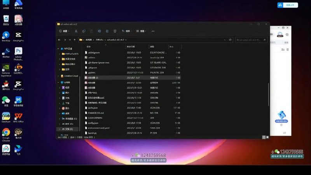Sort by the 名称 (Name) column header
Viewport: 311px width, 175px height.
tap(89, 47)
